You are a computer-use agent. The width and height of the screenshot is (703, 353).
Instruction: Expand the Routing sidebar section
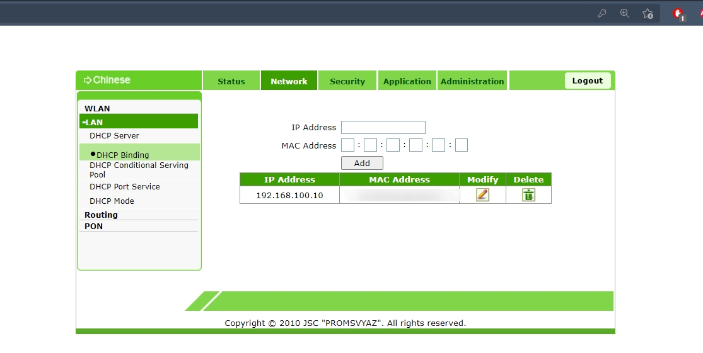click(101, 215)
